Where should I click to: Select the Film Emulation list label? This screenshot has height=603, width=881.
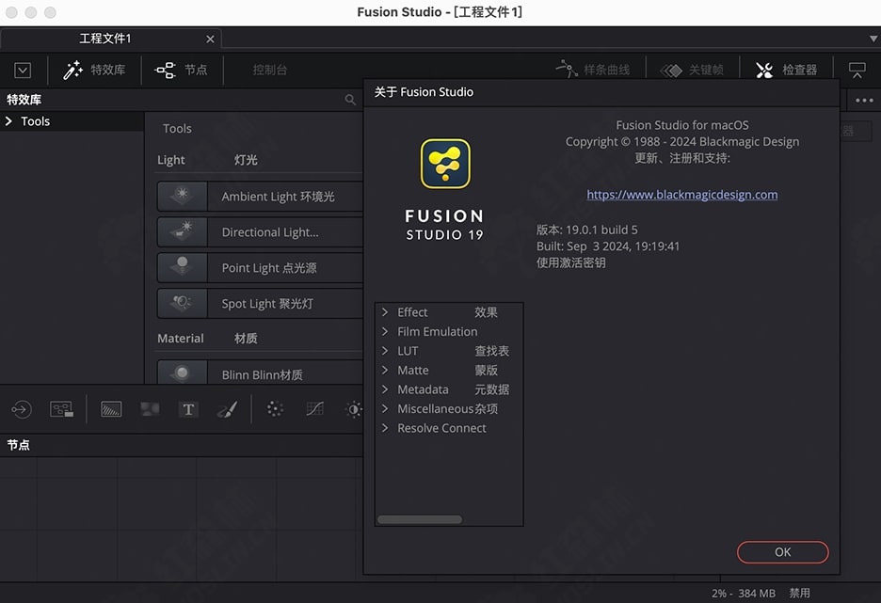tap(437, 332)
